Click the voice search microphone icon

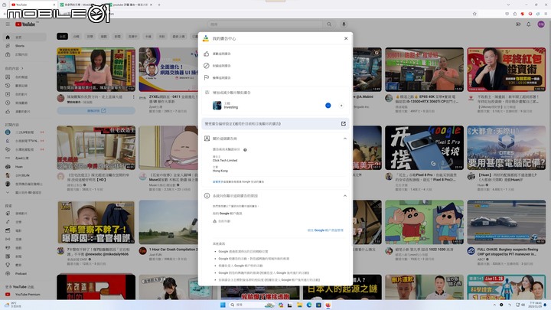(344, 24)
